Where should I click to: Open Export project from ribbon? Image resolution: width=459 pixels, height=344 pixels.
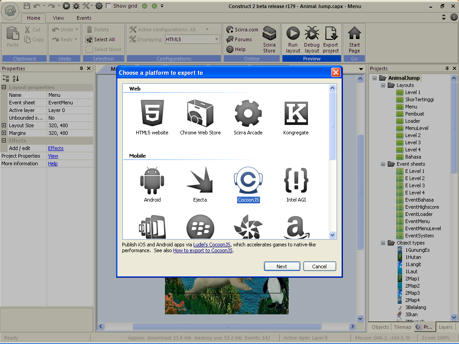pyautogui.click(x=331, y=40)
